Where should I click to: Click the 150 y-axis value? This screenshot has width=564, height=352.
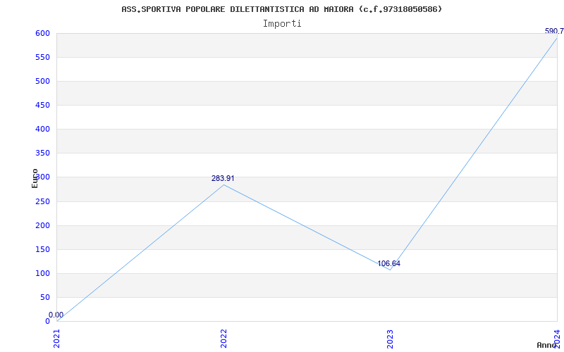pos(42,250)
